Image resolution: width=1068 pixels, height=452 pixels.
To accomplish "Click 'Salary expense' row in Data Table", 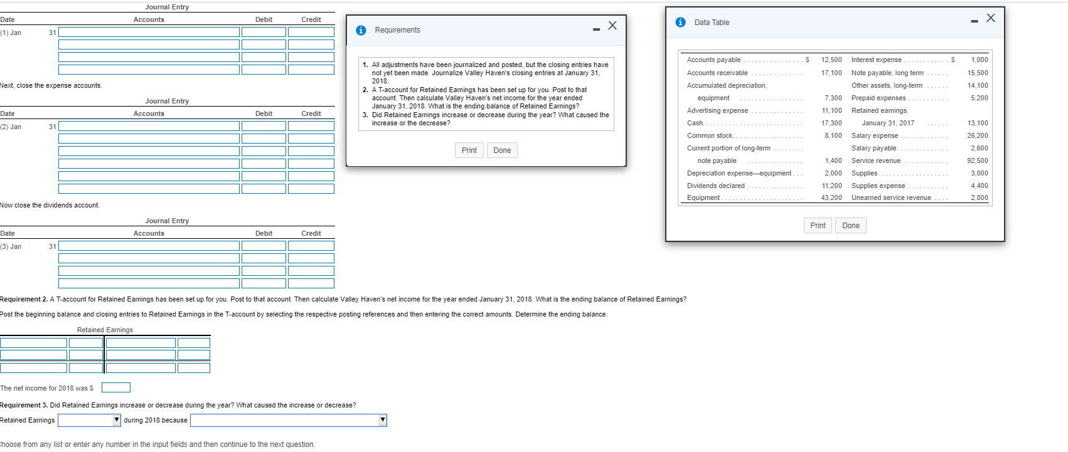I will [919, 135].
